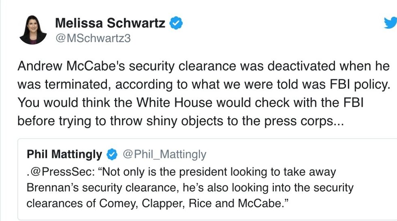Image resolution: width=397 pixels, height=221 pixels.
Task: Visit the @Phil_Mattingly handle
Action: (164, 154)
